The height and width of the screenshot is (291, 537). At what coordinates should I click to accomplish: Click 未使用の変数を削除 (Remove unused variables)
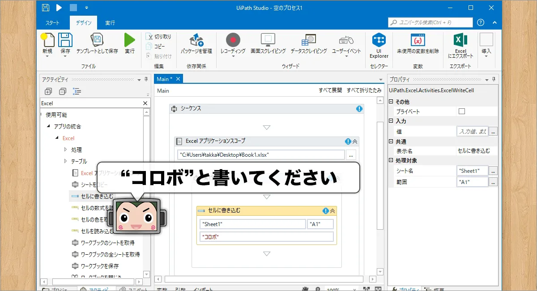[418, 44]
